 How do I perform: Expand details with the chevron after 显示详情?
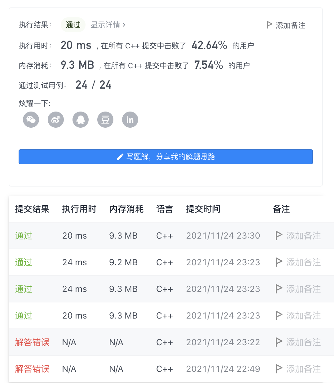(x=124, y=25)
